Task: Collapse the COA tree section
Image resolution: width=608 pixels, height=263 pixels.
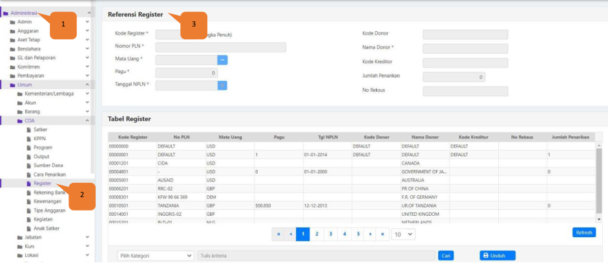Action: [87, 120]
